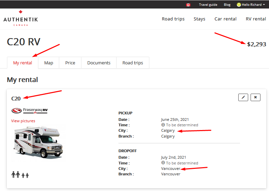Viewport: 269px width, 191px height.
Task: Go to Stays in main navigation
Action: tap(199, 19)
